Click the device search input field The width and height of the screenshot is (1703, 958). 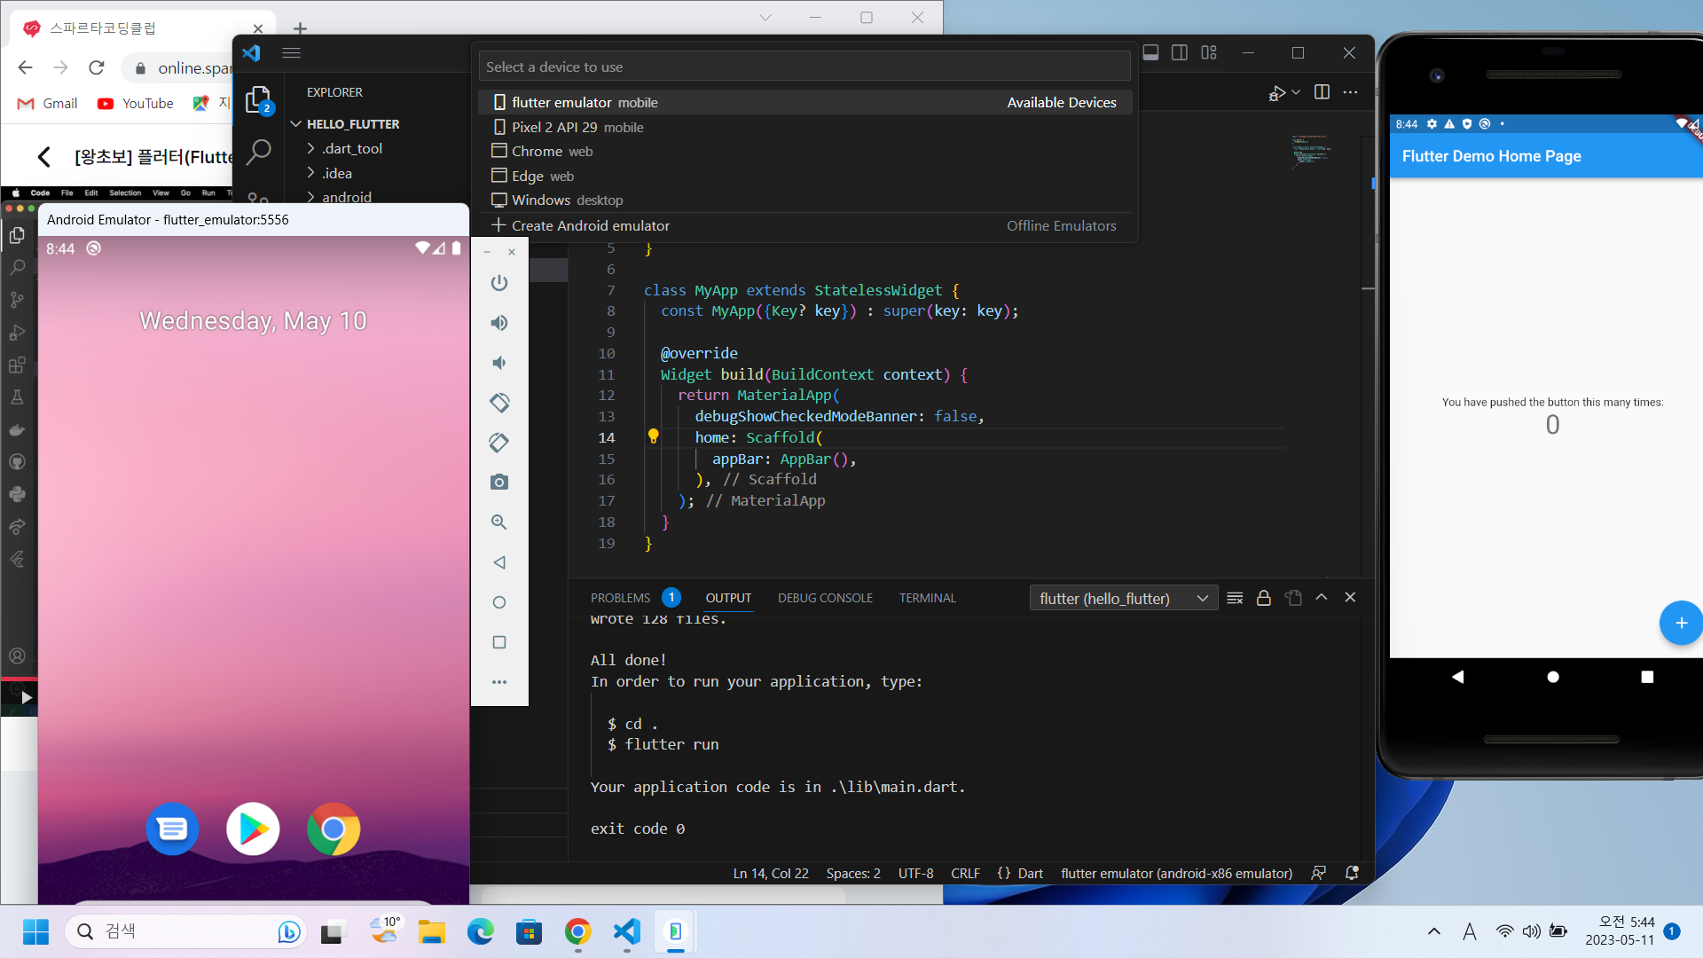click(x=805, y=67)
